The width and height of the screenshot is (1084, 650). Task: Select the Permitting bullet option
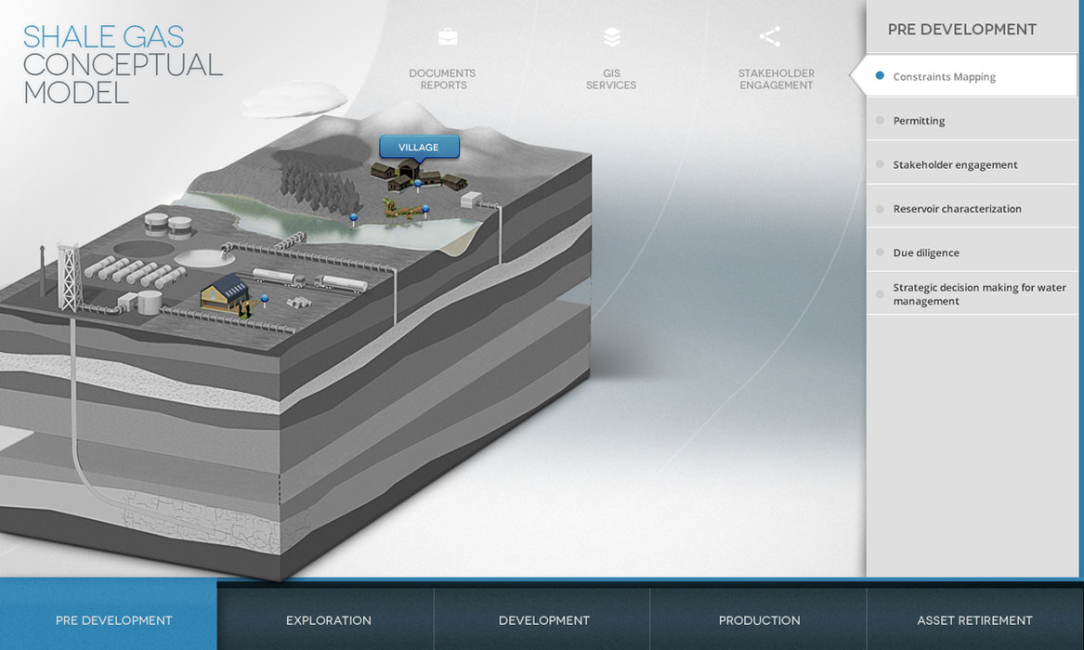click(880, 120)
